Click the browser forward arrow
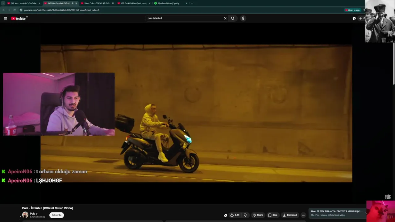The height and width of the screenshot is (222, 395). point(9,10)
